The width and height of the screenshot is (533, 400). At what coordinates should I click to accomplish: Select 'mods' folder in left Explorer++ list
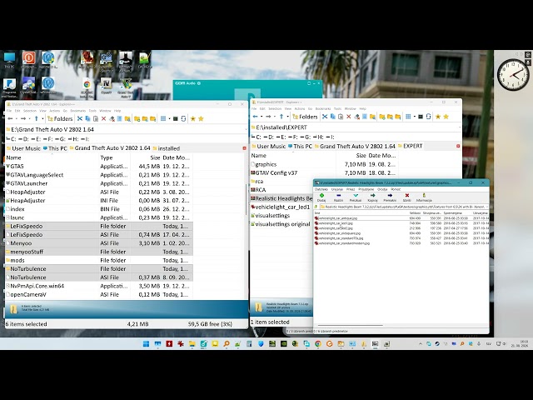(x=99, y=260)
